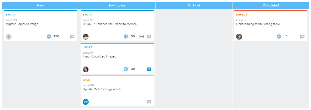Click the story points target icon on Loca-33
This screenshot has height=110, width=311.
tap(49, 37)
